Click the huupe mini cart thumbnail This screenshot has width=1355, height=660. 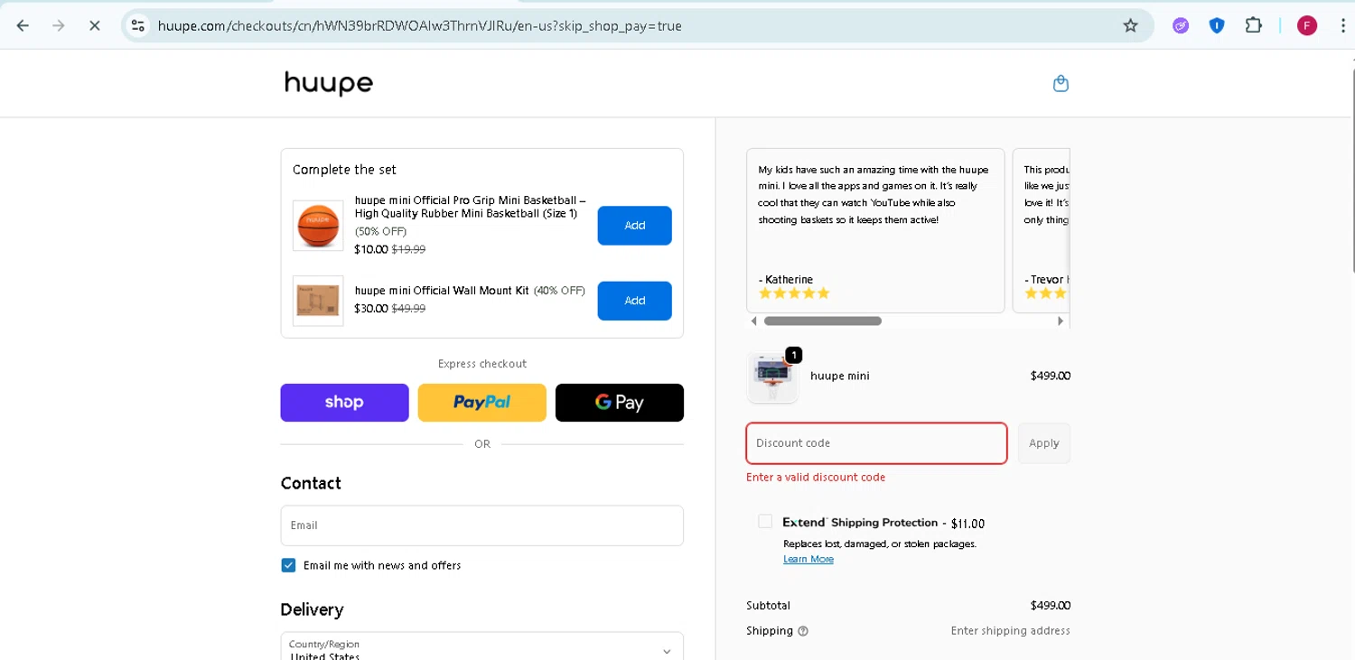click(773, 376)
